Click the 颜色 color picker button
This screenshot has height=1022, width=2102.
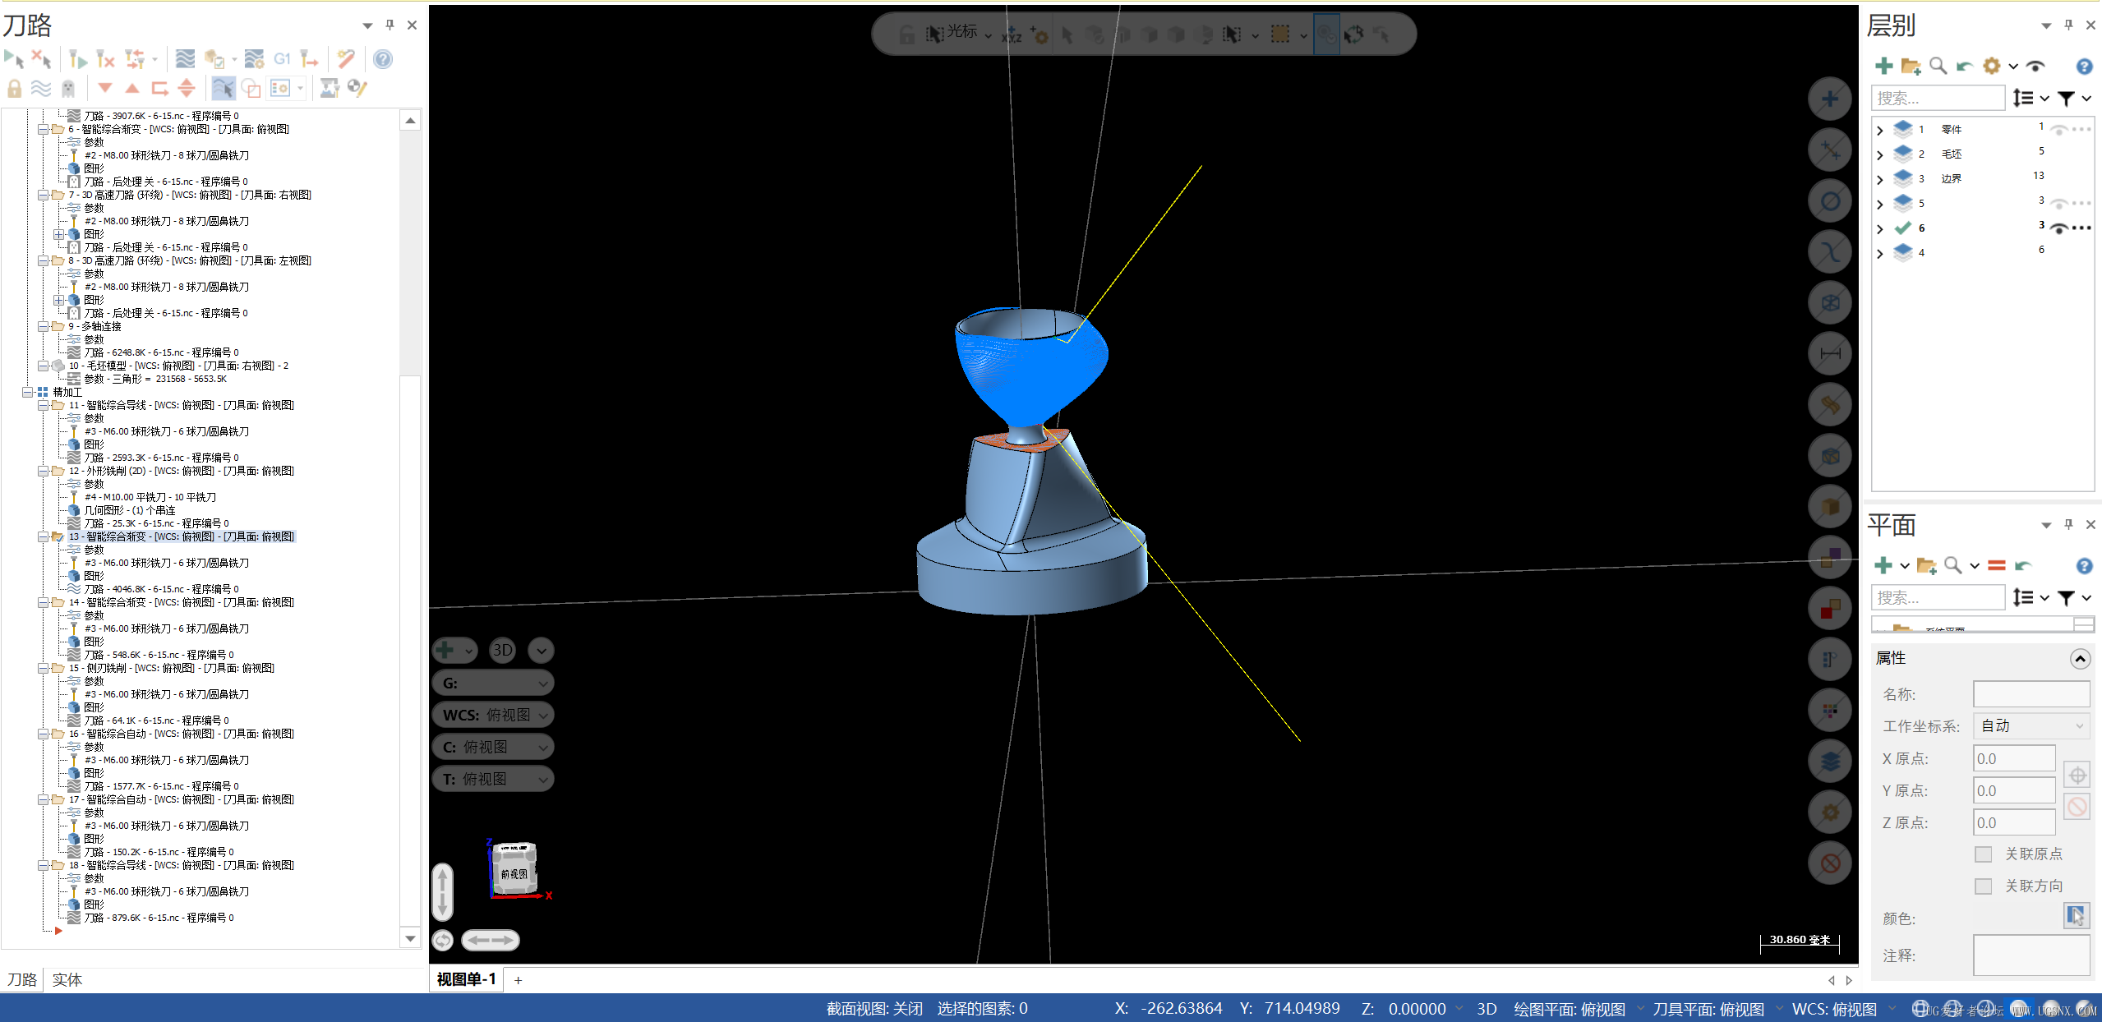click(x=2076, y=915)
